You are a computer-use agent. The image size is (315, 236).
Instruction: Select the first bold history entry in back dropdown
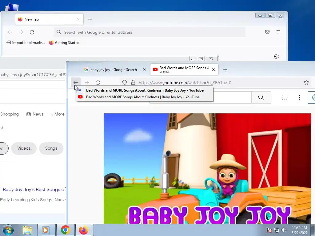point(144,90)
